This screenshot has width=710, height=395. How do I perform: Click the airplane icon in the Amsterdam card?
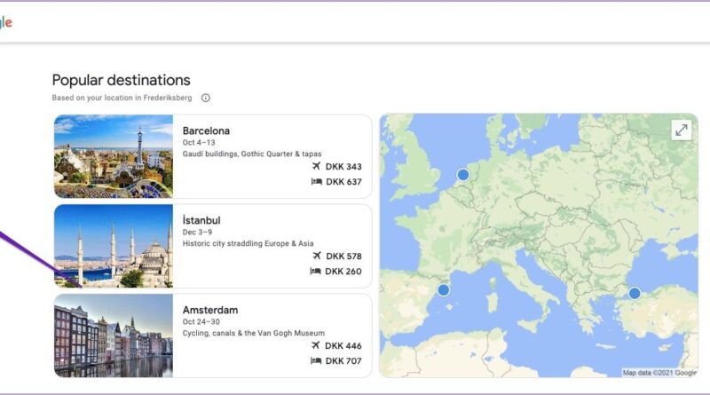[x=316, y=346]
